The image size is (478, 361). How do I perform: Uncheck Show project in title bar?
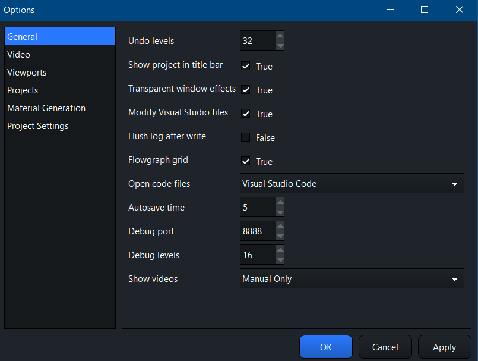pyautogui.click(x=245, y=66)
